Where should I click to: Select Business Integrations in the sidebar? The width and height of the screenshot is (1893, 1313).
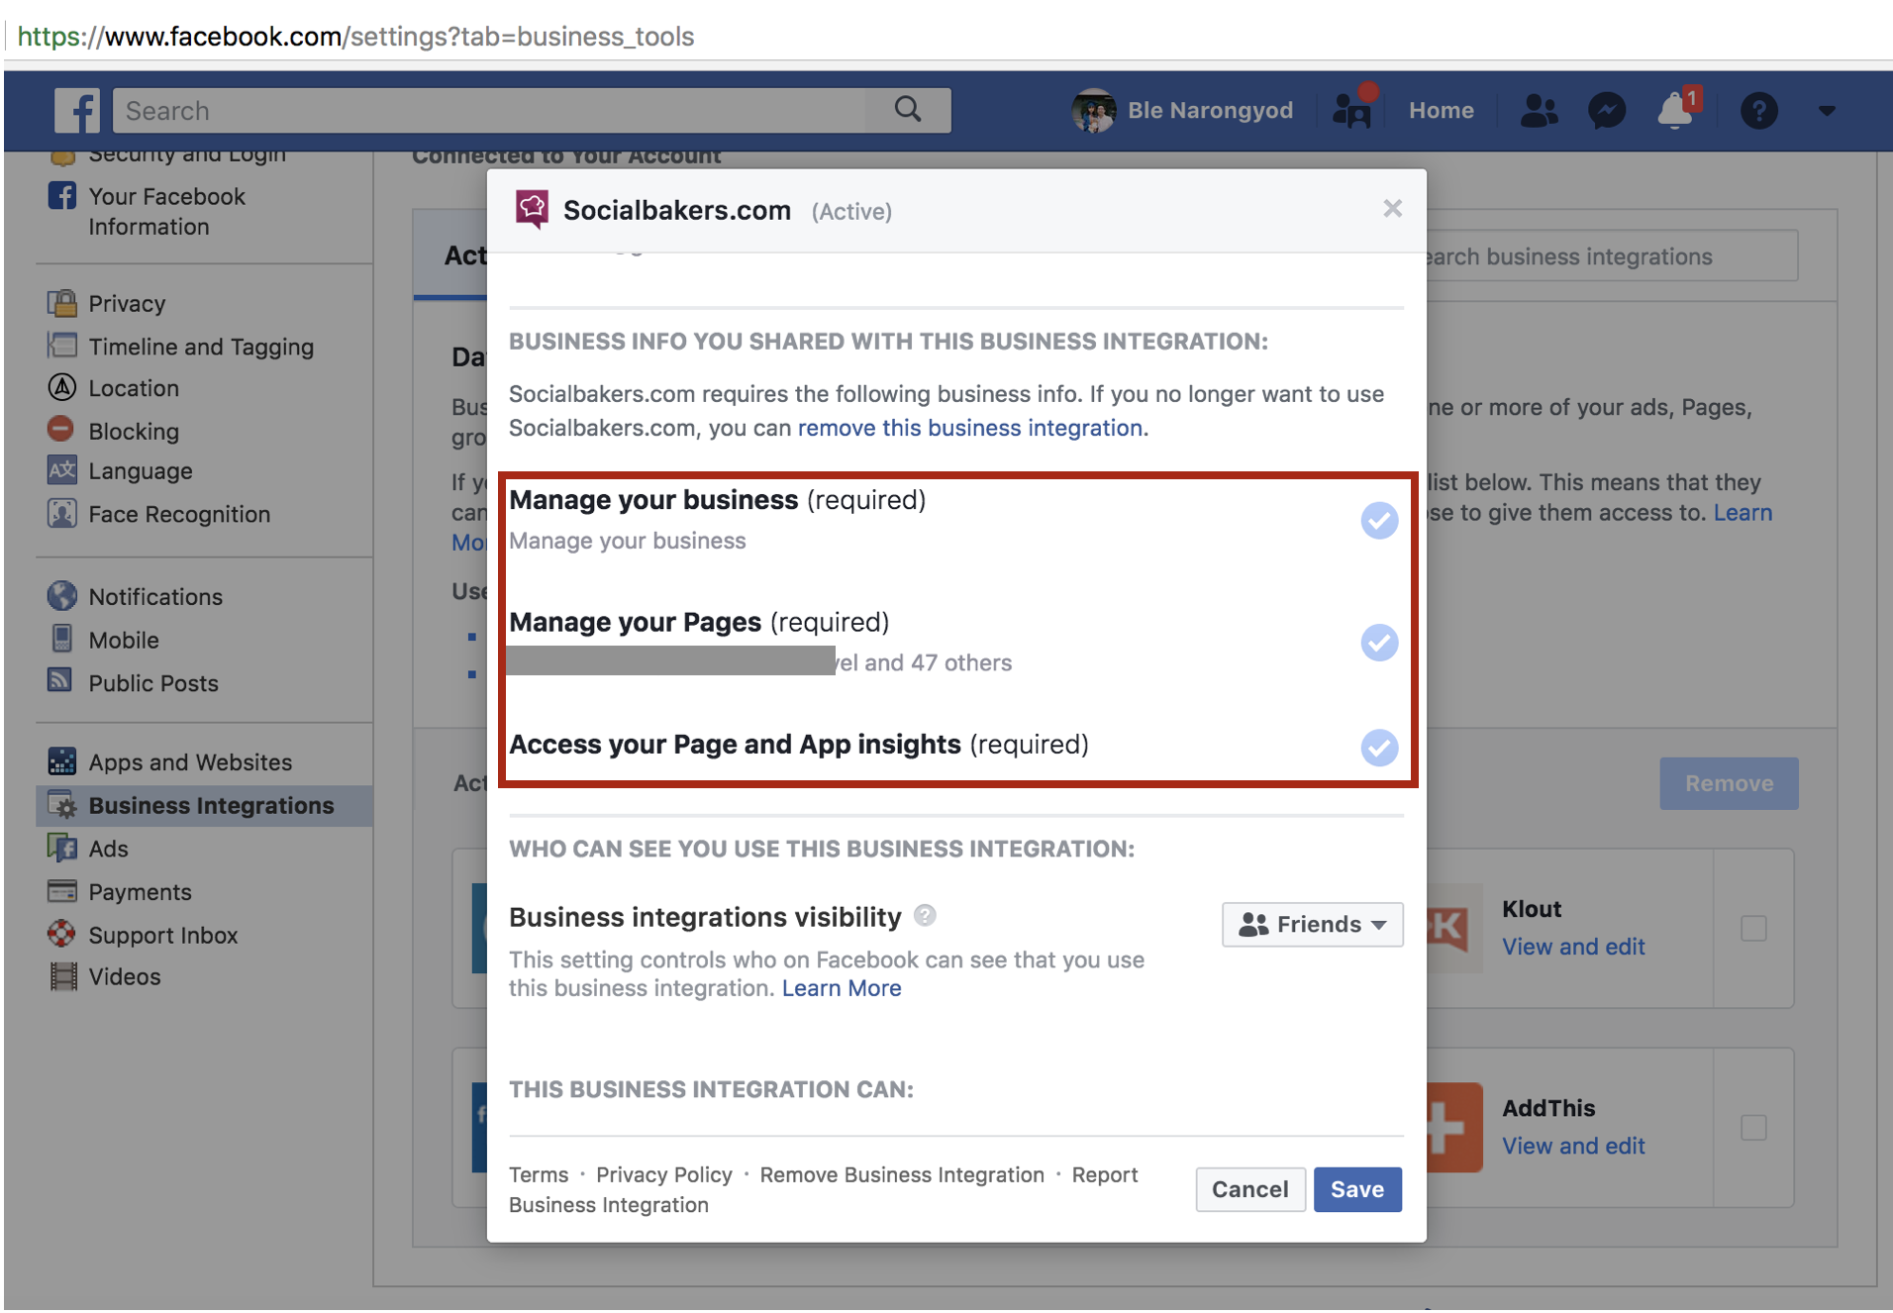[205, 805]
